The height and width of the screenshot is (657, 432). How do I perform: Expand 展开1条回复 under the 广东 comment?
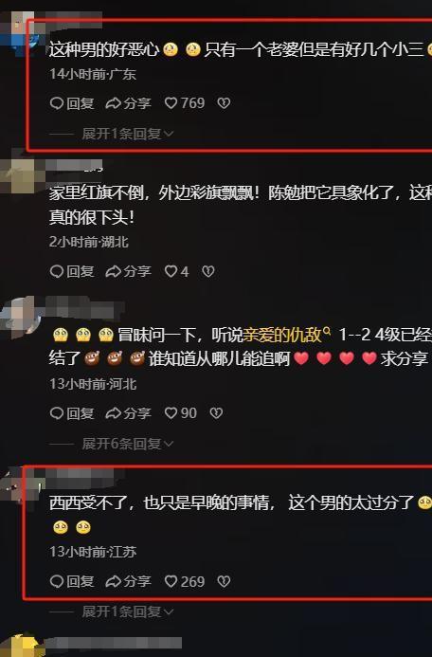point(127,134)
